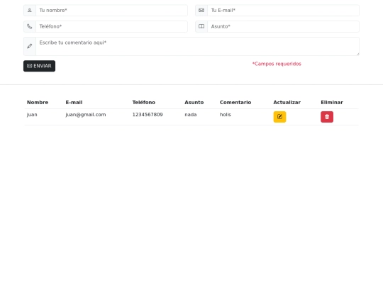Click the 'Teléfono' column header

[x=144, y=103]
